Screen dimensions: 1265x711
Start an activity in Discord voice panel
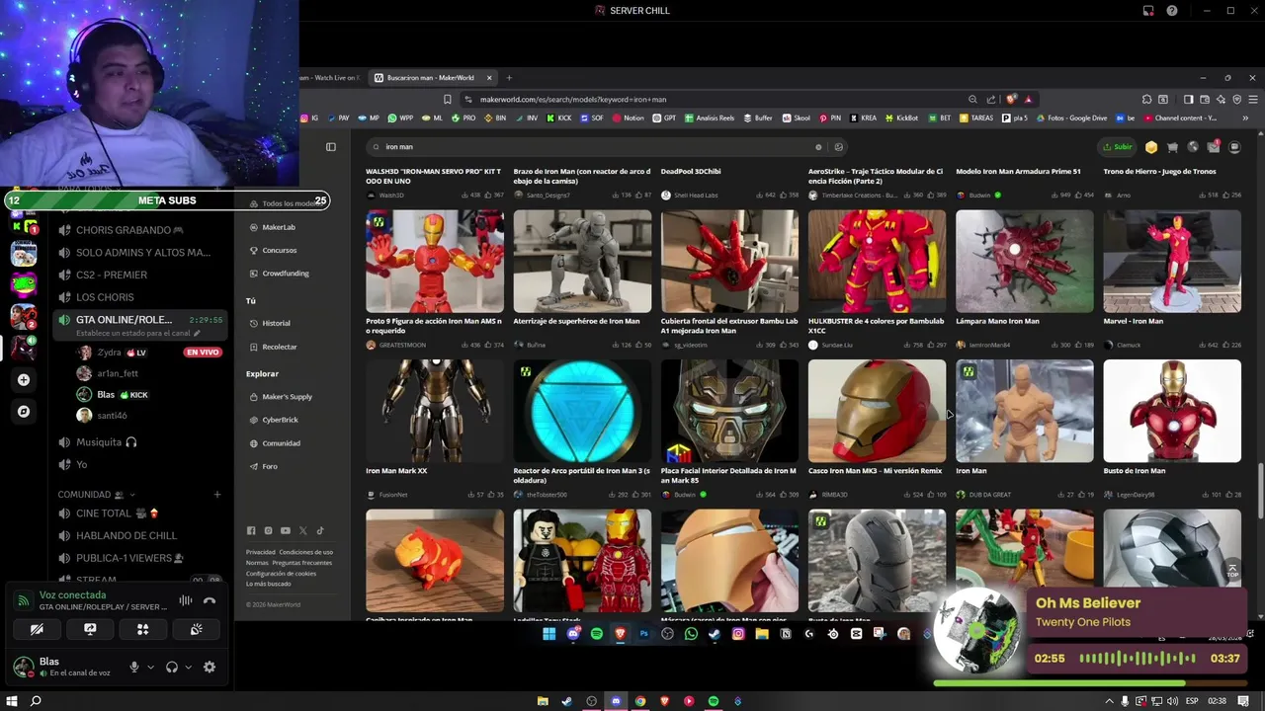pos(143,629)
